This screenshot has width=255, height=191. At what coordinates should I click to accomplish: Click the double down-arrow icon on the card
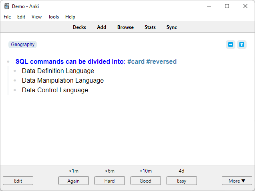pos(241,45)
